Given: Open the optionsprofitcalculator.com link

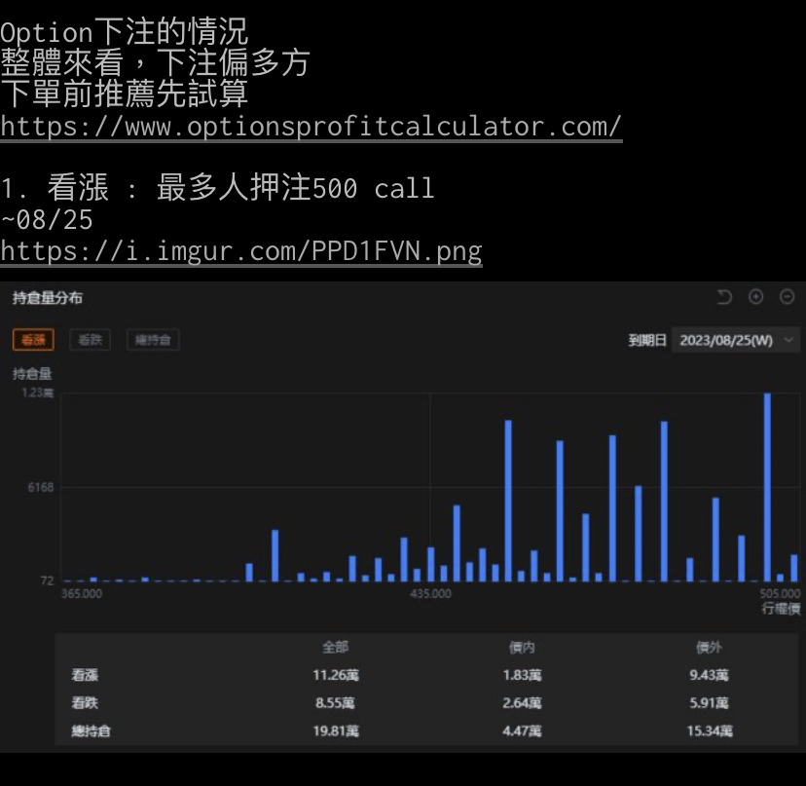Looking at the screenshot, I should [x=311, y=127].
